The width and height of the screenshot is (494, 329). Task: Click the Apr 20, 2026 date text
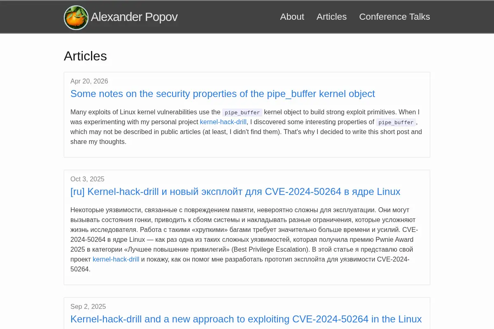[89, 81]
